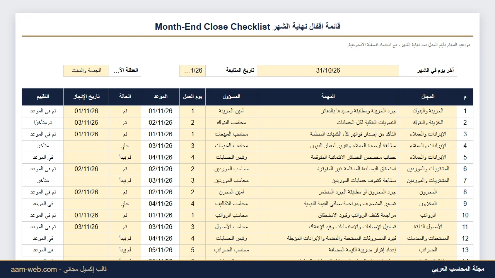Select the المستحقات والمقدمات domain cell

[428, 239]
